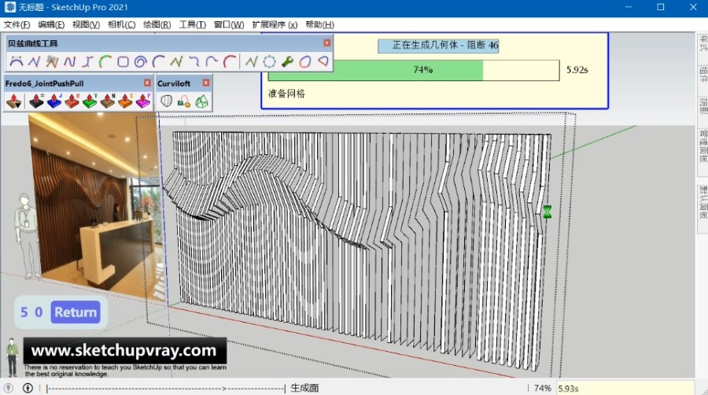The width and height of the screenshot is (708, 395).
Task: Open the 扩展程序(x) menu
Action: [x=275, y=25]
